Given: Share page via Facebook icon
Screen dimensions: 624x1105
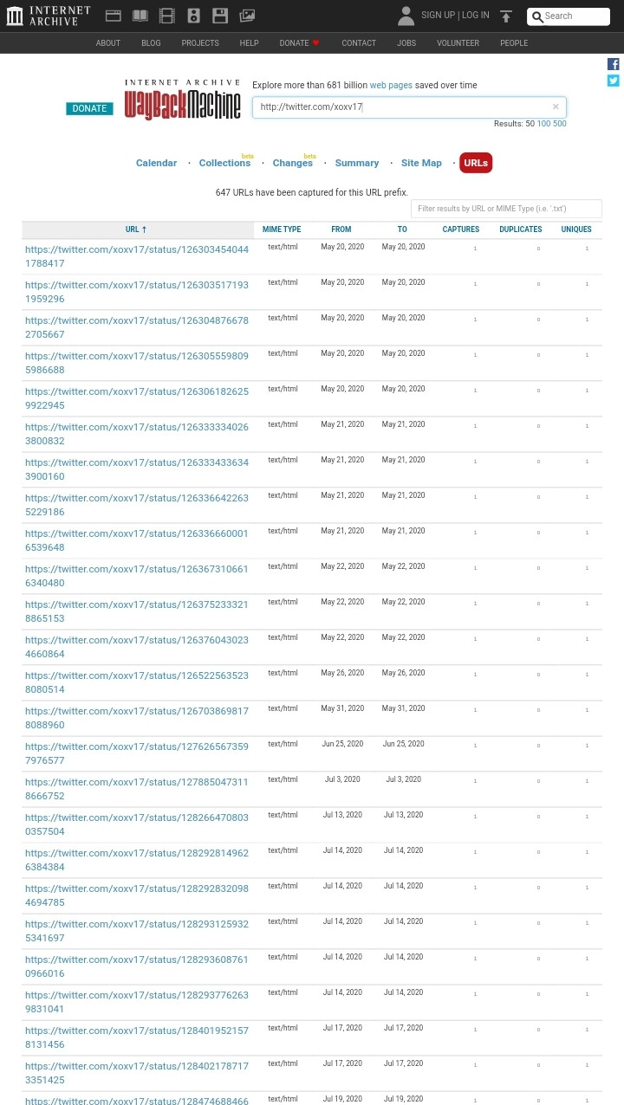Looking at the screenshot, I should coord(613,64).
